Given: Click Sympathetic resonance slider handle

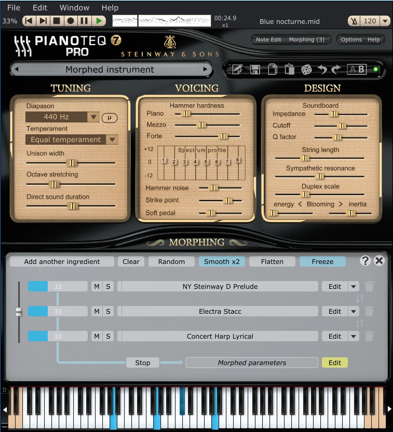Looking at the screenshot, I should click(319, 176).
